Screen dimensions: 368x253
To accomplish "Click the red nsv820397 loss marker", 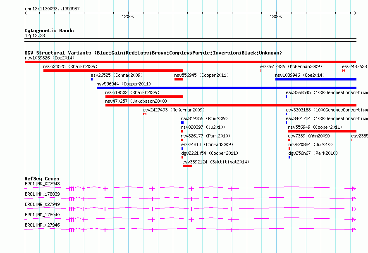I will coord(182,131).
